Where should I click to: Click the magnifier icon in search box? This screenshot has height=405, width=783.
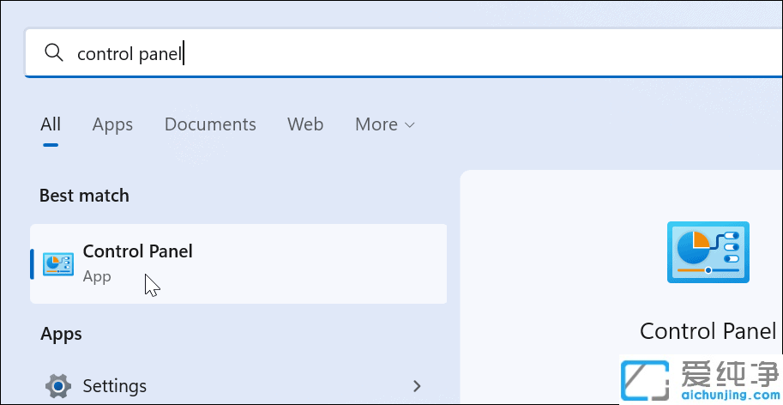click(x=54, y=53)
